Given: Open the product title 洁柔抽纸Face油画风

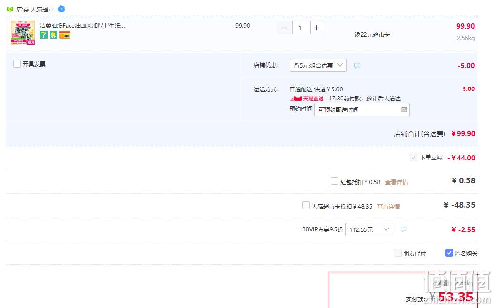Looking at the screenshot, I should (82, 26).
